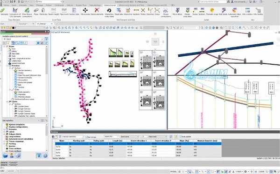The height and width of the screenshot is (174, 280).
Task: Open the Available systems dropdown
Action: point(23,39)
